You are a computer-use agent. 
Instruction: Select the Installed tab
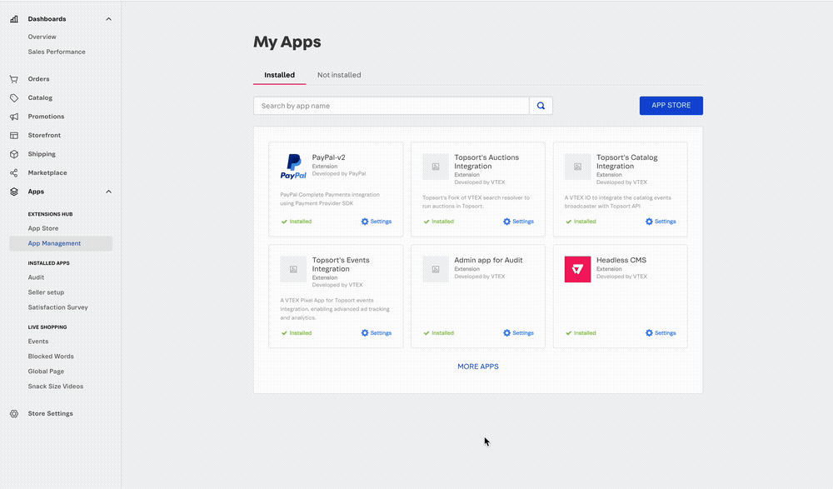click(x=279, y=74)
